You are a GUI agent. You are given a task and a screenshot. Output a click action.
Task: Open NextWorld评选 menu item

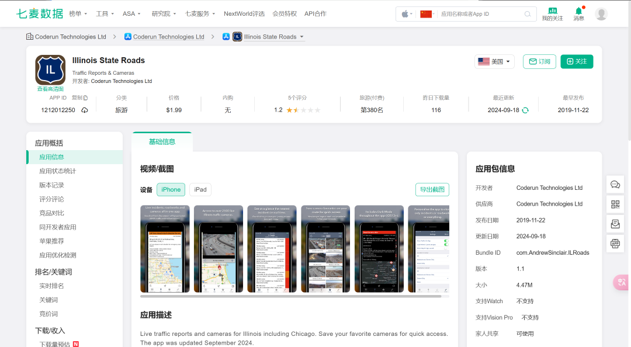point(244,13)
